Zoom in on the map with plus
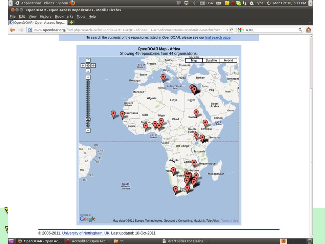The height and width of the screenshot is (244, 325). tap(88, 77)
